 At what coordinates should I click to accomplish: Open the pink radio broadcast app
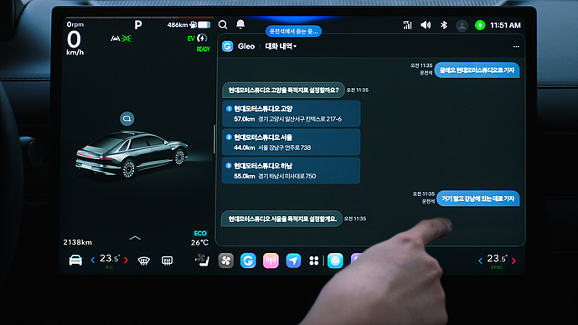271,261
